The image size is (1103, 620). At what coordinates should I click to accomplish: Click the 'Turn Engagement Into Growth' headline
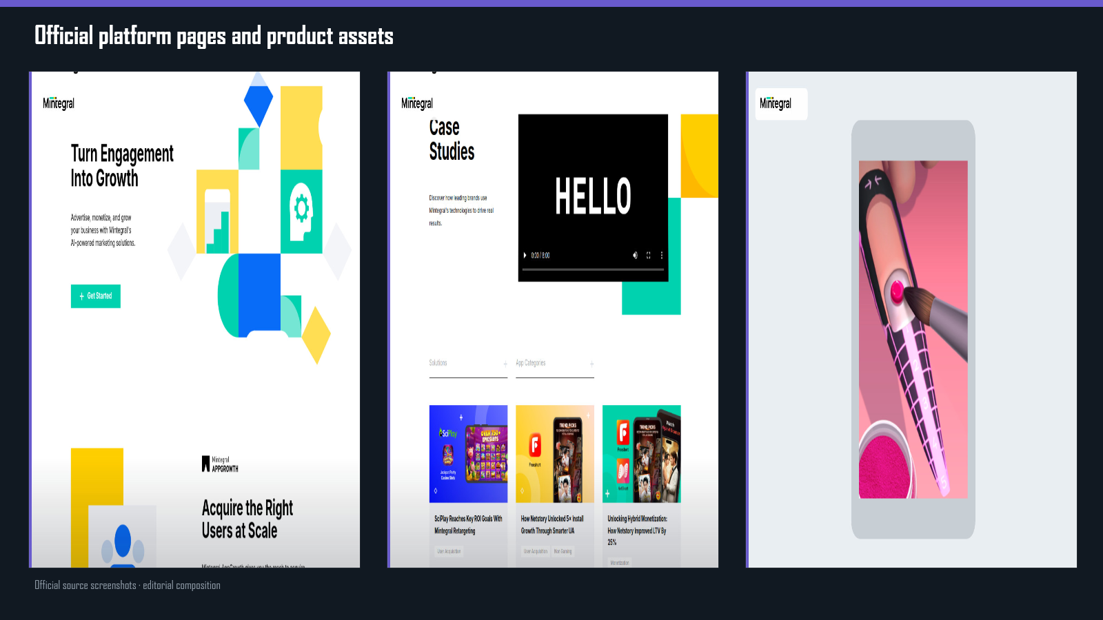(122, 166)
